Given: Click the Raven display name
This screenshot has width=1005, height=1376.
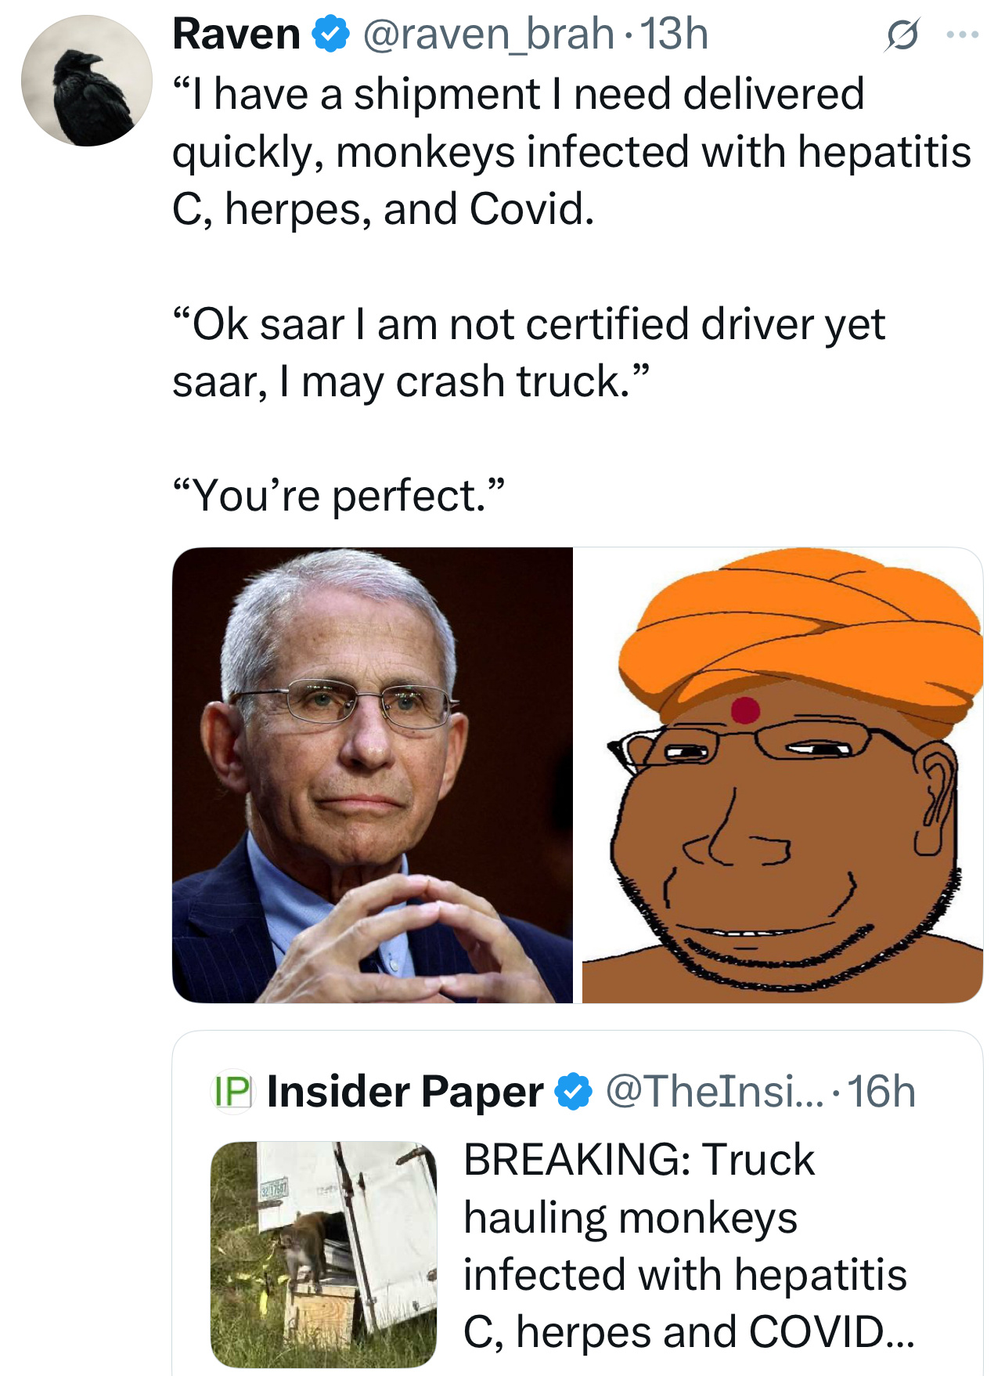Looking at the screenshot, I should [236, 34].
